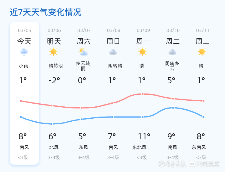This screenshot has height=172, width=225.
Task: Click the 周一 day label
Action: coord(143,41)
